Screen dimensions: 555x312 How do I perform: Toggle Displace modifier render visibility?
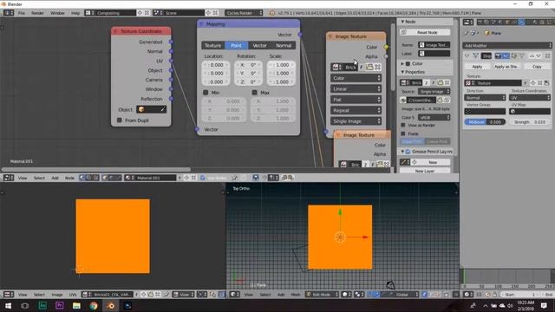click(498, 55)
